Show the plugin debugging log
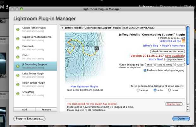The image size is (196, 127). click(x=150, y=65)
